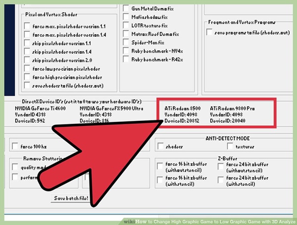Check save shaders to file (shaders.out)
The image size is (297, 225).
click(27, 85)
